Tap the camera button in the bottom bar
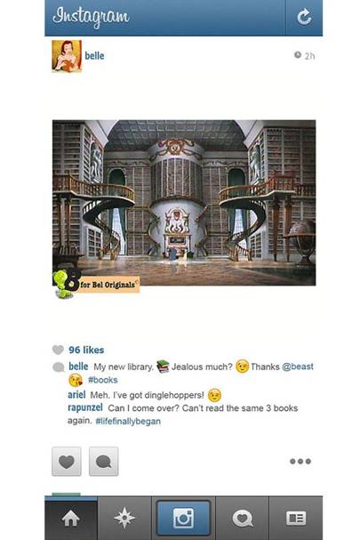The height and width of the screenshot is (540, 360). point(183,518)
